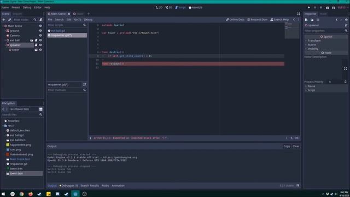Viewport: 350px width, 197px height.
Task: Open script icon on spawner node
Action: [x=36, y=45]
